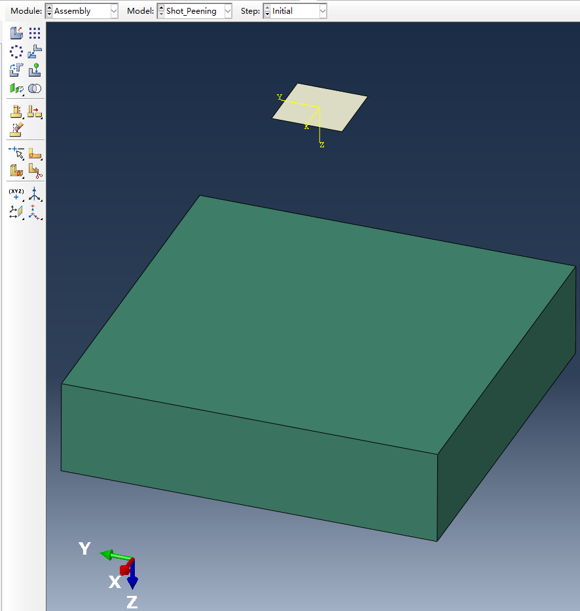Select the Create Constraint parallel face tool

[16, 89]
